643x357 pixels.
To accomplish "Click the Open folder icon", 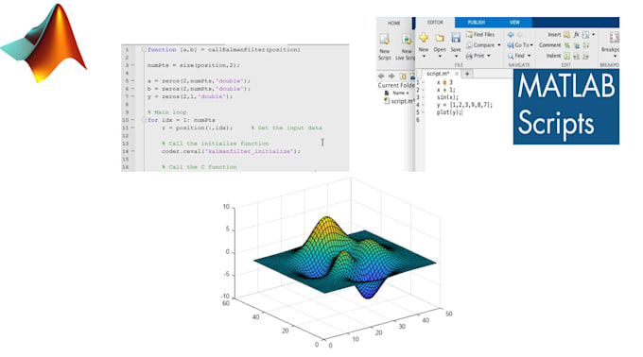I will click(440, 38).
